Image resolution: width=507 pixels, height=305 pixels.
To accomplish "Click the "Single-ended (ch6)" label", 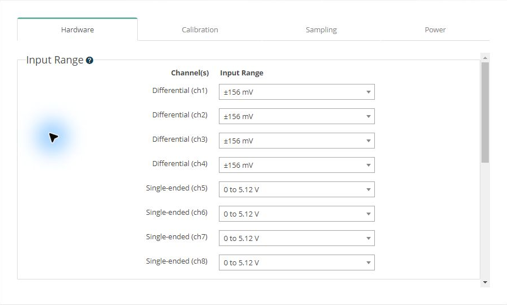I will (x=176, y=213).
